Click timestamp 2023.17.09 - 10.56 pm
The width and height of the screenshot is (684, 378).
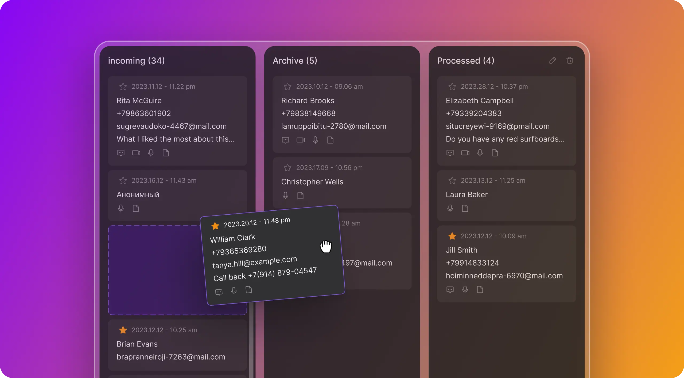[329, 168]
